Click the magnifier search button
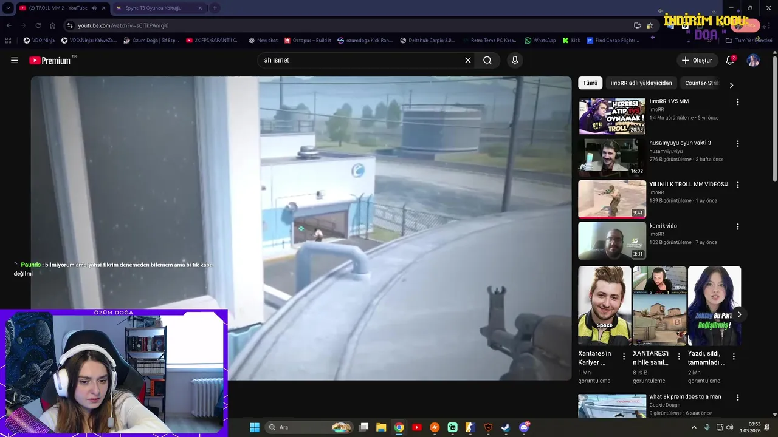The width and height of the screenshot is (778, 437). 487,60
